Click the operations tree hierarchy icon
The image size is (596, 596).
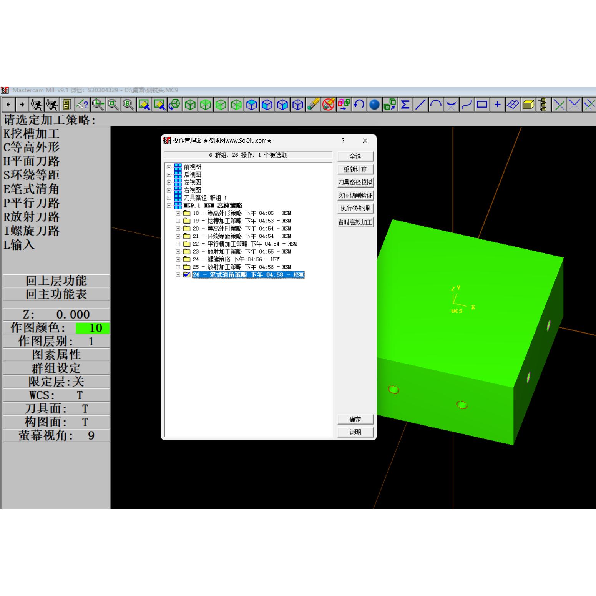[543, 105]
